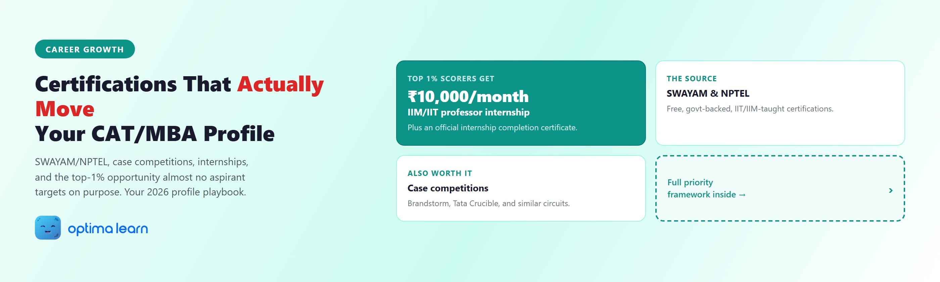Image resolution: width=940 pixels, height=282 pixels.
Task: Click the red word Move in headline
Action: pyautogui.click(x=64, y=109)
